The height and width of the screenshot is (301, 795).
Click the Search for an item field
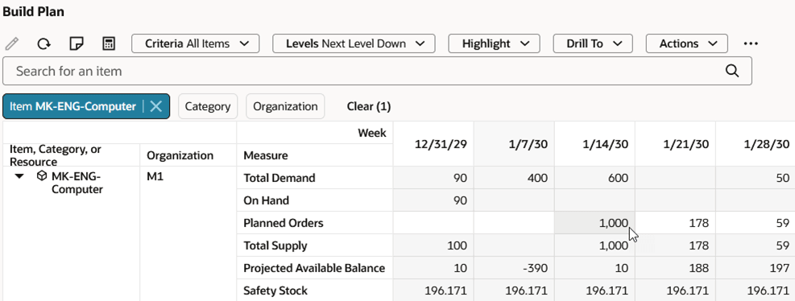click(377, 71)
